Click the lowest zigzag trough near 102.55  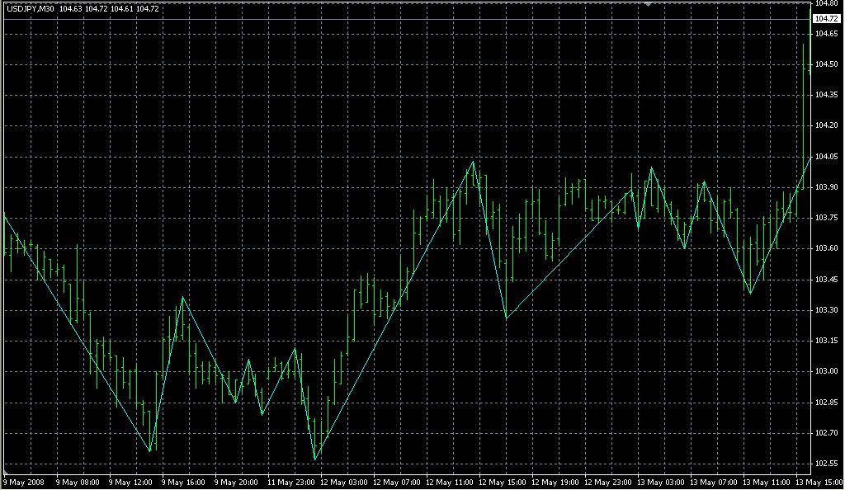tap(314, 459)
